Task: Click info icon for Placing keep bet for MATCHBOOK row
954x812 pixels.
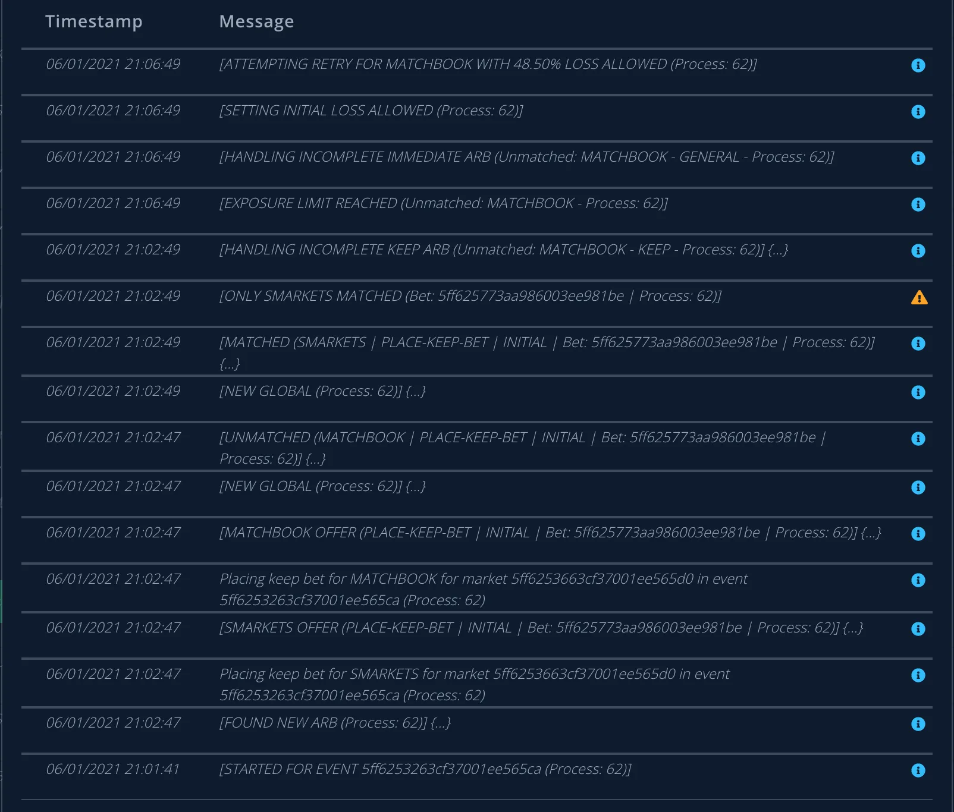Action: [x=918, y=580]
